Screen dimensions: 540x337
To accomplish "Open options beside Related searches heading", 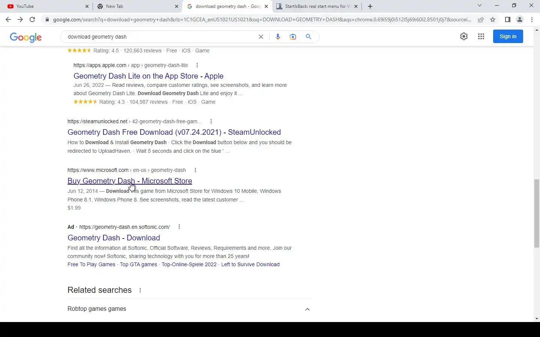I will pos(140,290).
